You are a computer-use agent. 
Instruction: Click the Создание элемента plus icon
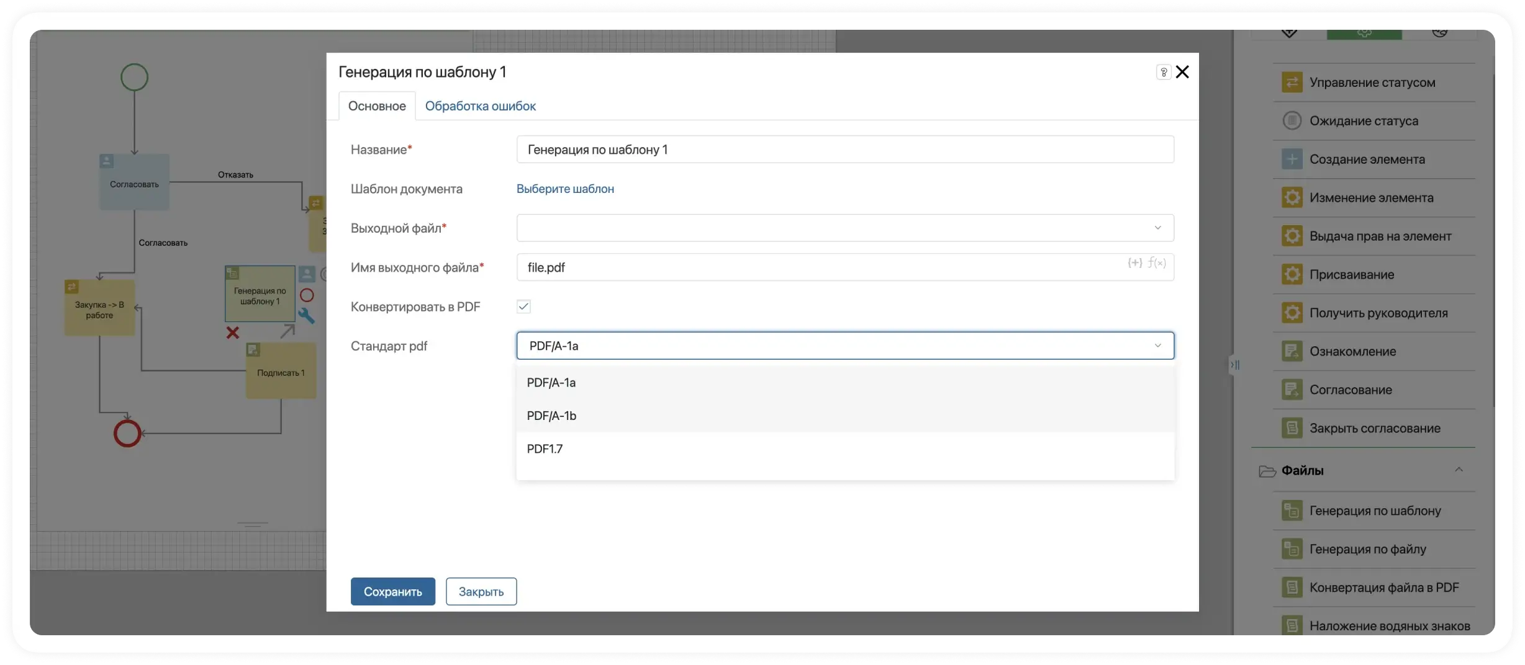pos(1292,159)
